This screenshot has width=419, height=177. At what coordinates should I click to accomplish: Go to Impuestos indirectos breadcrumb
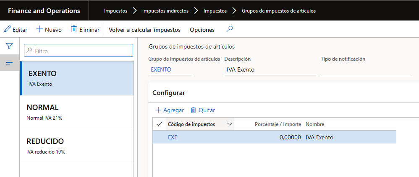point(165,10)
